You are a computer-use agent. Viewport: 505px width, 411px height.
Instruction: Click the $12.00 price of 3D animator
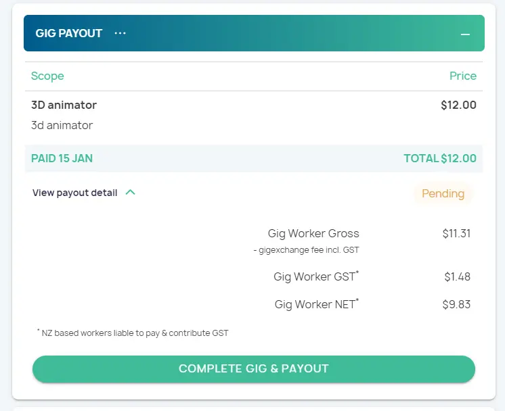458,105
